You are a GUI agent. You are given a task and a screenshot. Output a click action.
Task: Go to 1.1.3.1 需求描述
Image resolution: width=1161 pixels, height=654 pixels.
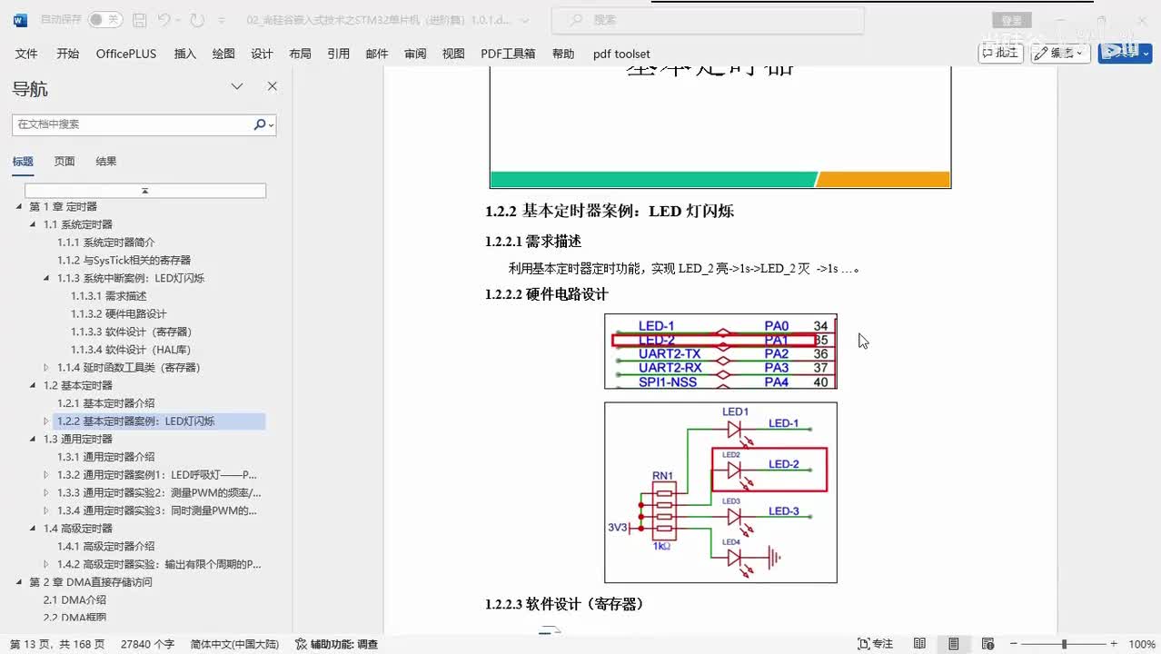(x=109, y=296)
